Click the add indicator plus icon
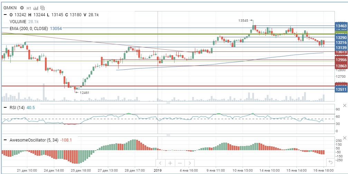 (43, 8)
